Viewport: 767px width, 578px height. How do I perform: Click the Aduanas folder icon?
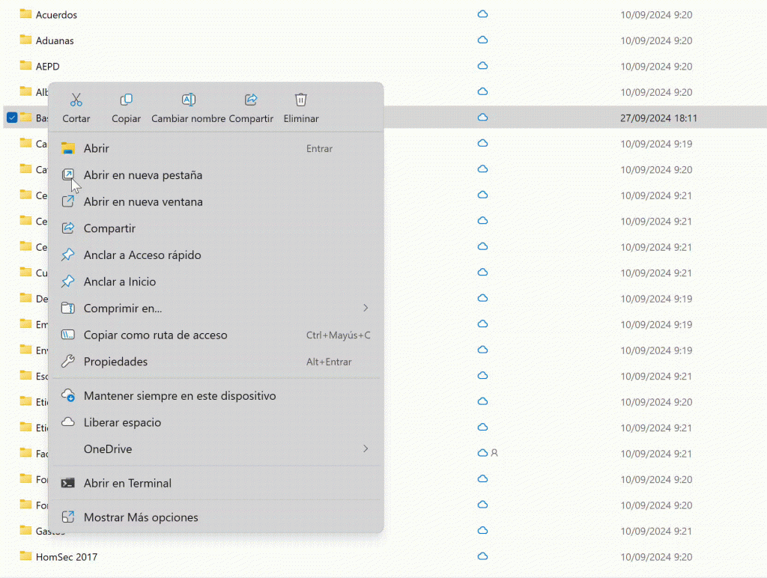point(25,40)
